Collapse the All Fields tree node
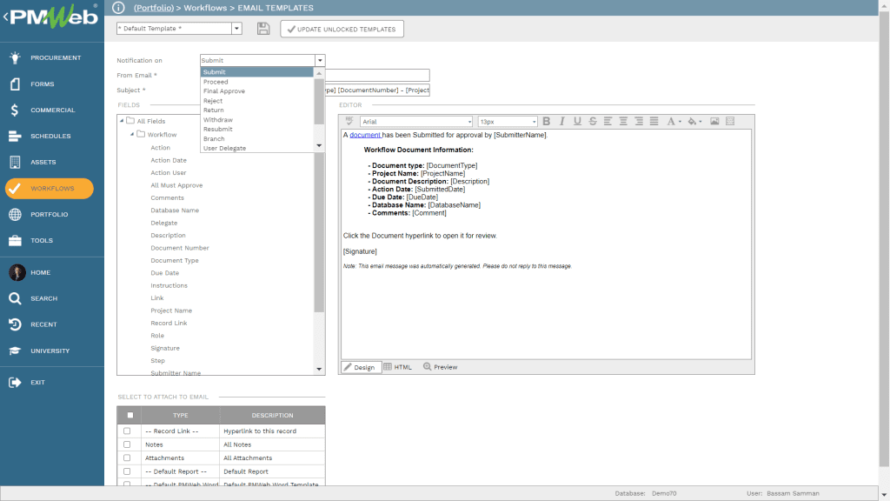890x501 pixels. 122,120
